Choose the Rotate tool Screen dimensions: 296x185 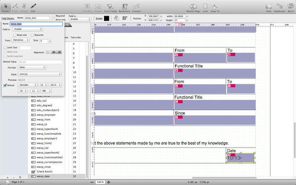coord(24,7)
